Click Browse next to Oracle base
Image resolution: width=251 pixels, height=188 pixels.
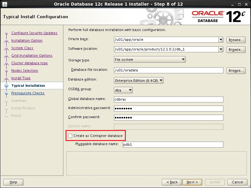235,40
